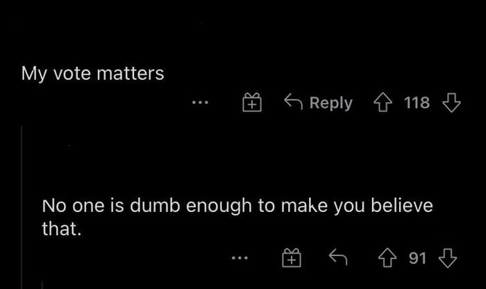Open the three-dot menu on the 91-point reply
Image resolution: width=486 pixels, height=289 pixels.
[x=240, y=259]
